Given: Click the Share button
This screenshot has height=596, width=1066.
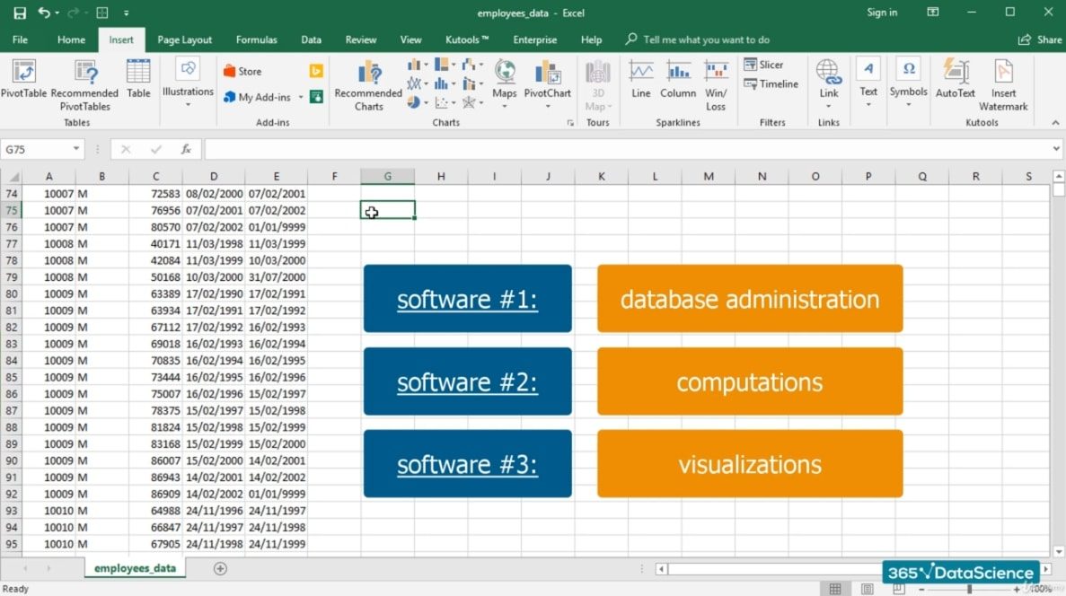Looking at the screenshot, I should coord(1040,39).
